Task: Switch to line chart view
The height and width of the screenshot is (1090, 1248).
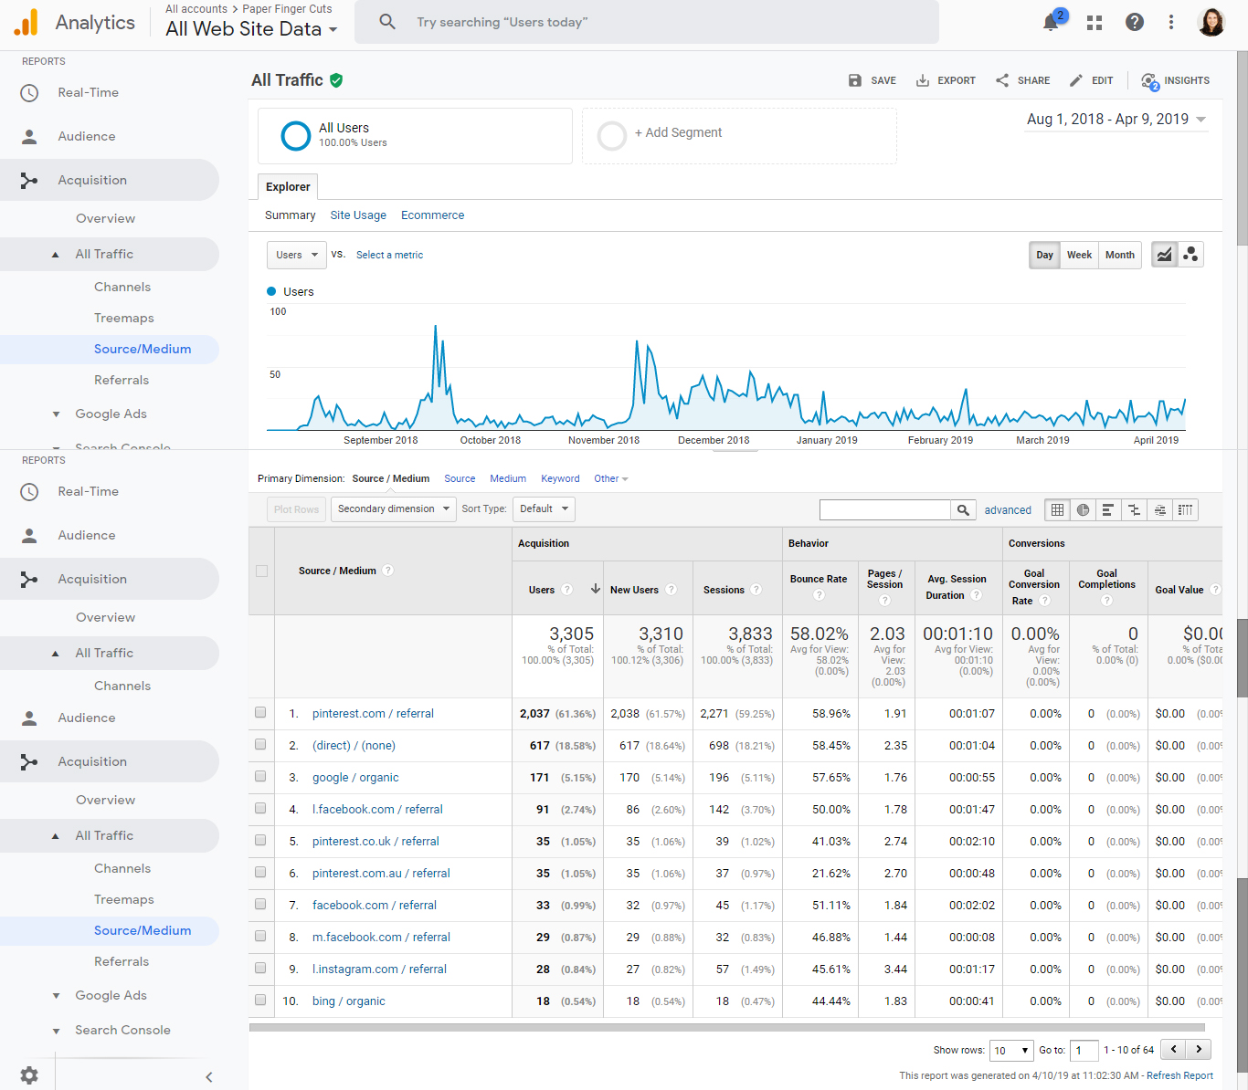Action: [1164, 255]
